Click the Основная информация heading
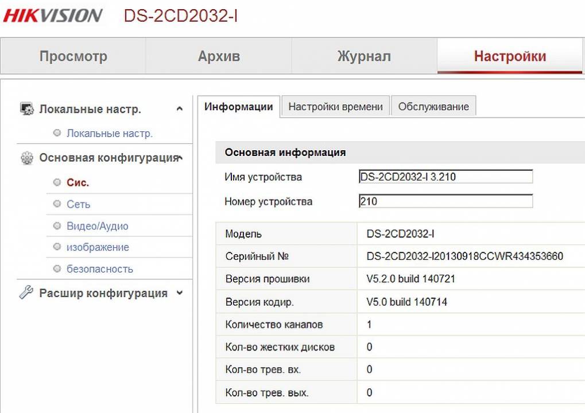Viewport: 585px width, 413px height. click(285, 153)
